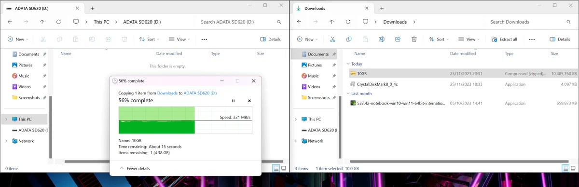The image size is (579, 187).
Task: Pause the file copy operation
Action: [x=233, y=101]
